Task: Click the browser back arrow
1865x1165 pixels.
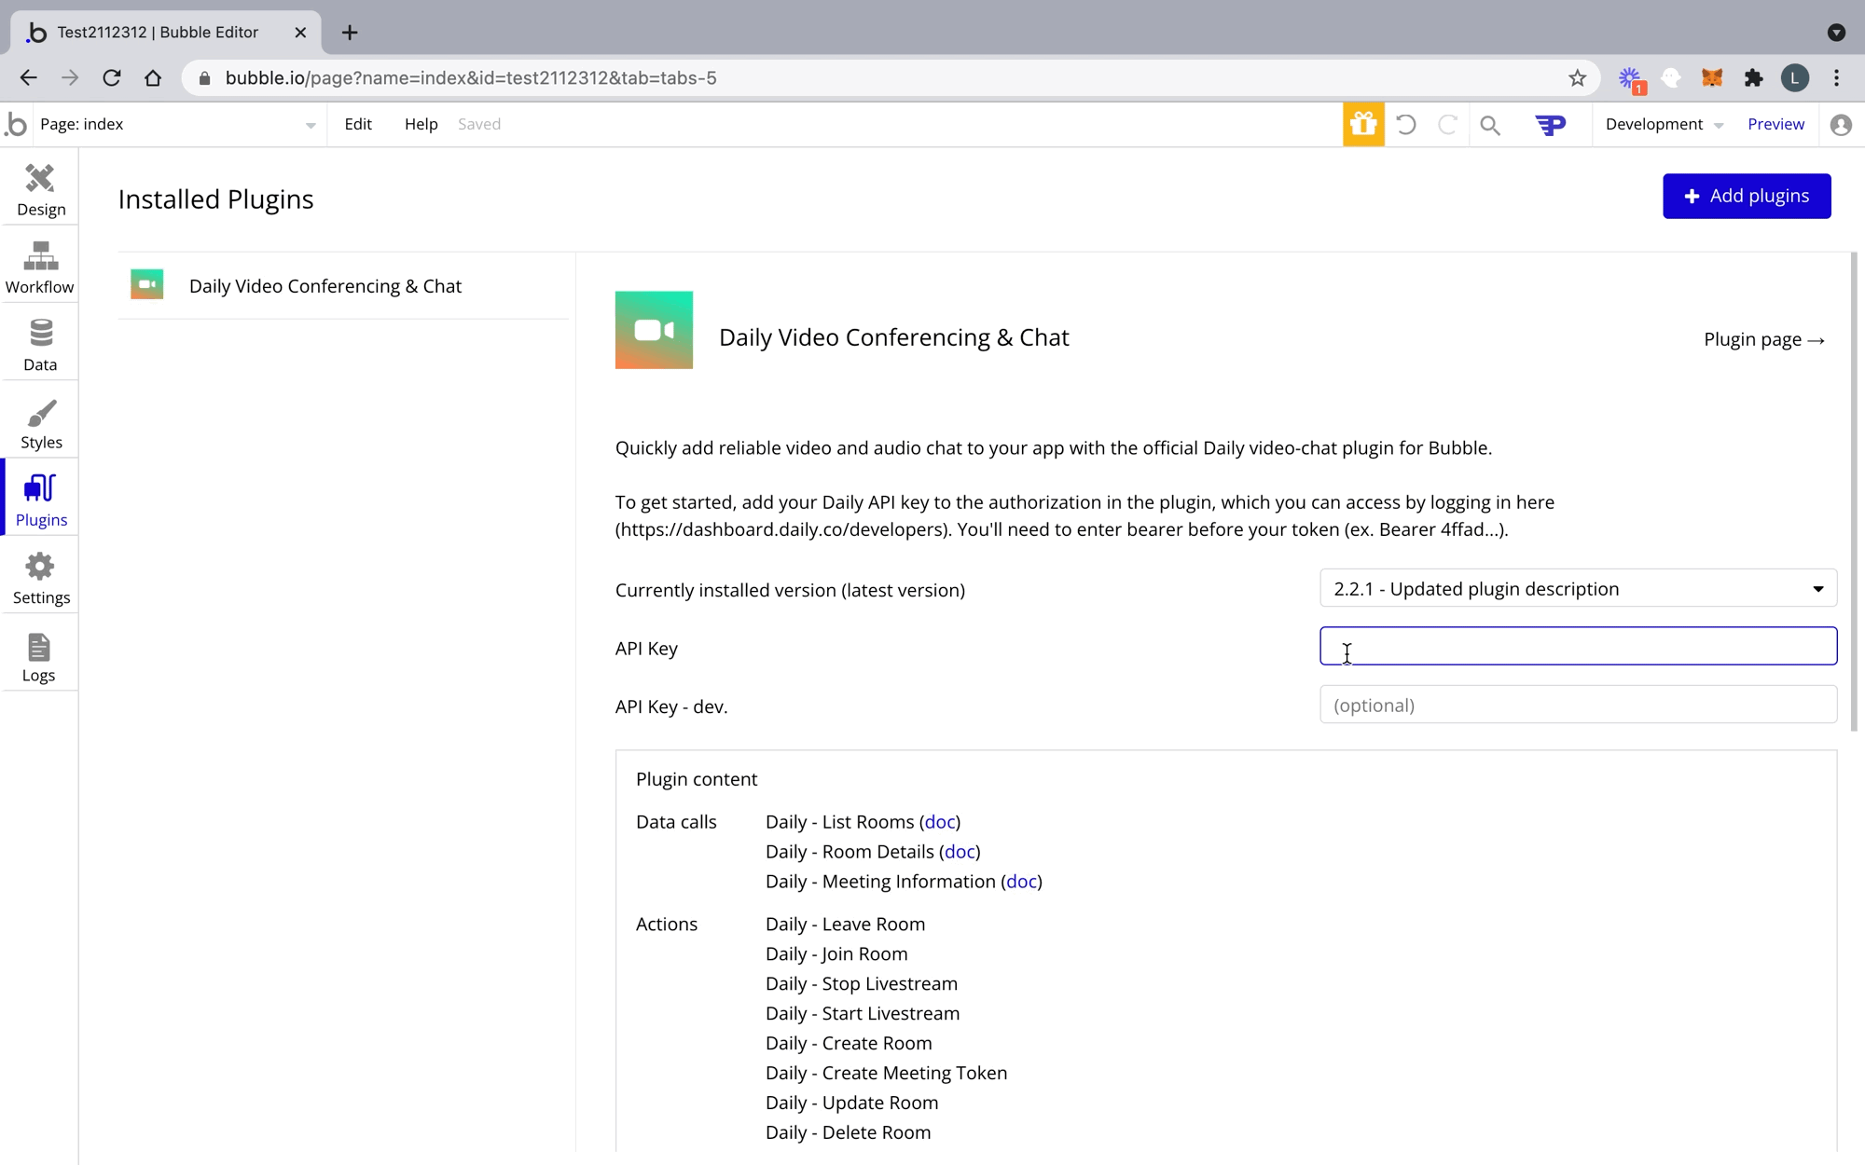Action: (29, 78)
